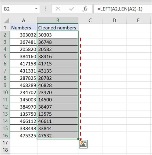Select column D header
Viewport: 152px width, 155px height.
pos(114,20)
